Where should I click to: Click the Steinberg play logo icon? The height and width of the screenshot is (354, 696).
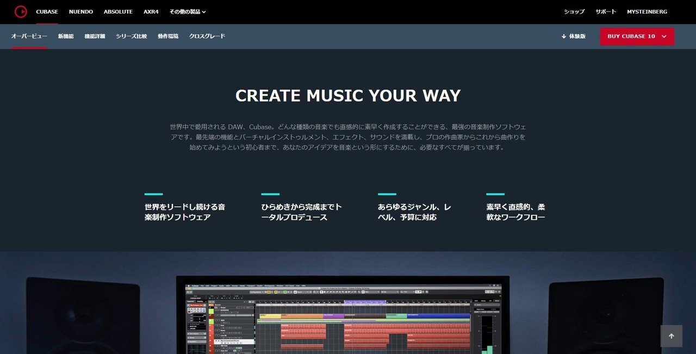click(x=22, y=11)
